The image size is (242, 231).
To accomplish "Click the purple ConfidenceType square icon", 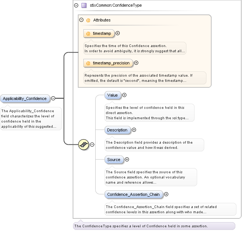I will (x=84, y=6).
